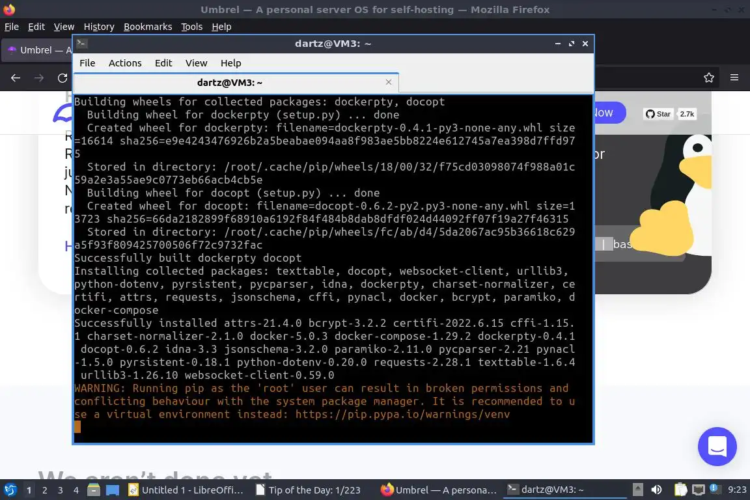Click the 2.7k GitHub star count
Viewport: 750px width, 500px height.
[687, 114]
